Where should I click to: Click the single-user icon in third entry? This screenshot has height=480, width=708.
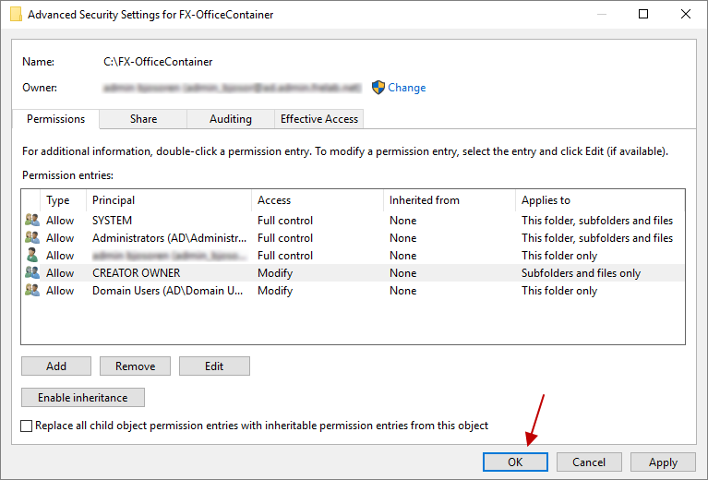pos(32,256)
